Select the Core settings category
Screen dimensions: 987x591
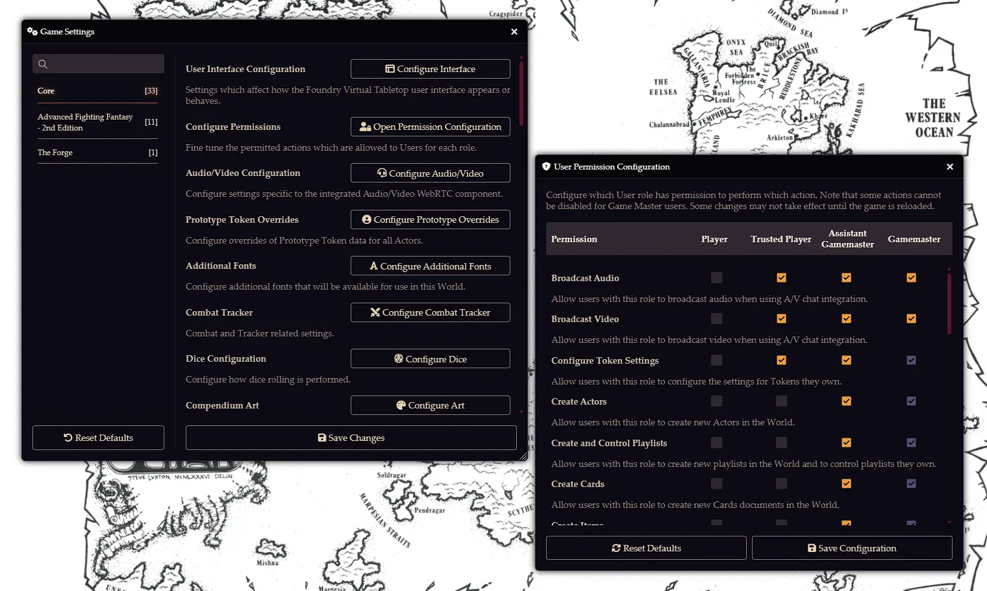click(97, 91)
